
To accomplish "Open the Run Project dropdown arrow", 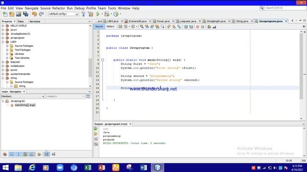I will [x=102, y=14].
